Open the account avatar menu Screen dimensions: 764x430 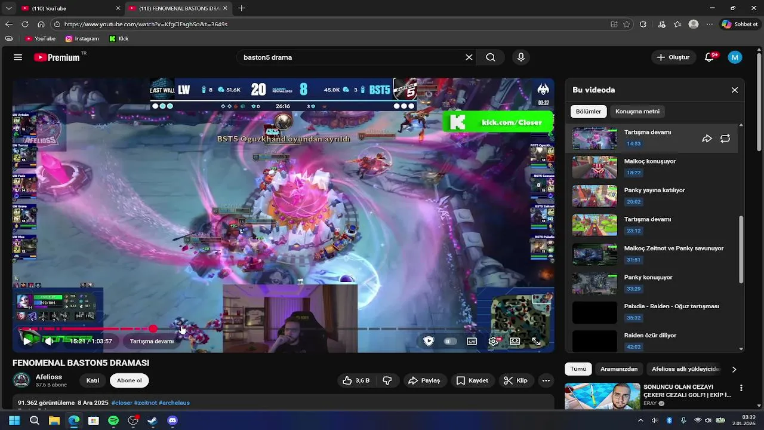pos(735,57)
